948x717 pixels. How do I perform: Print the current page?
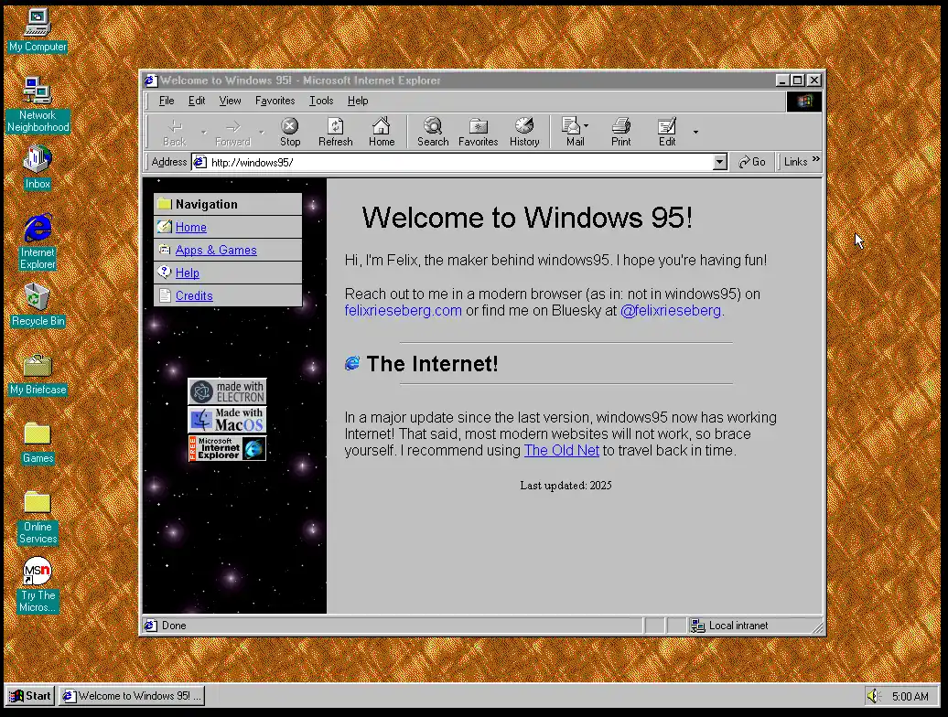click(621, 133)
